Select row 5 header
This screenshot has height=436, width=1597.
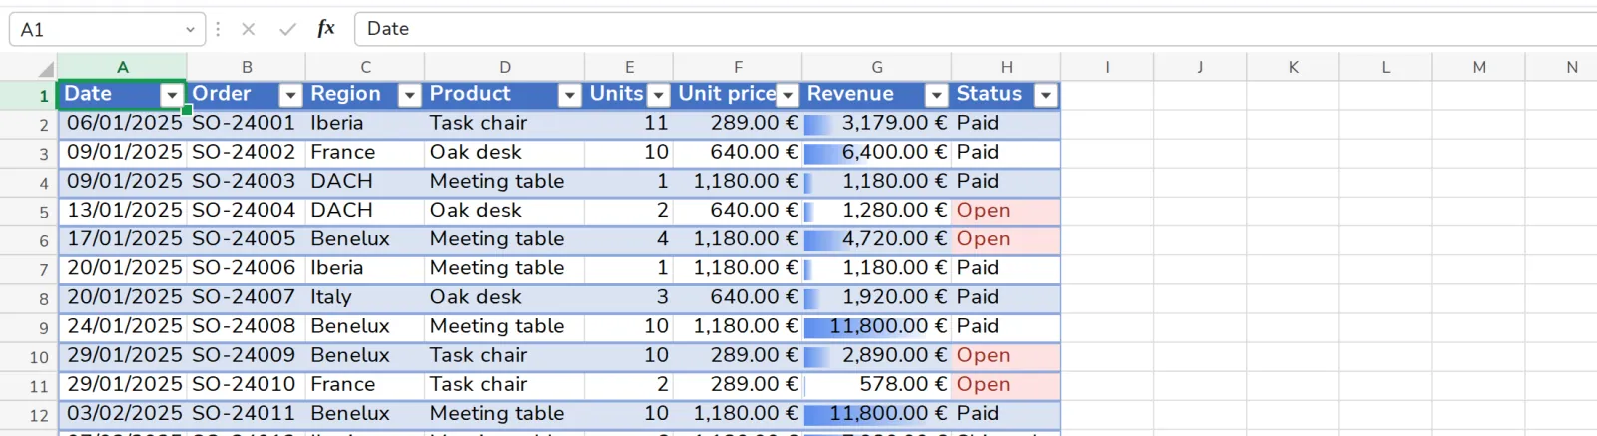coord(29,212)
